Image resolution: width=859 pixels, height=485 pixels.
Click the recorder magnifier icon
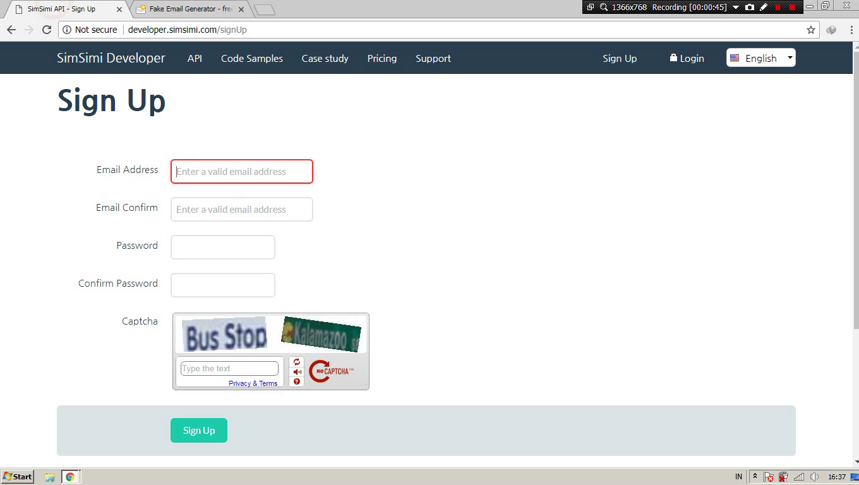(x=604, y=7)
